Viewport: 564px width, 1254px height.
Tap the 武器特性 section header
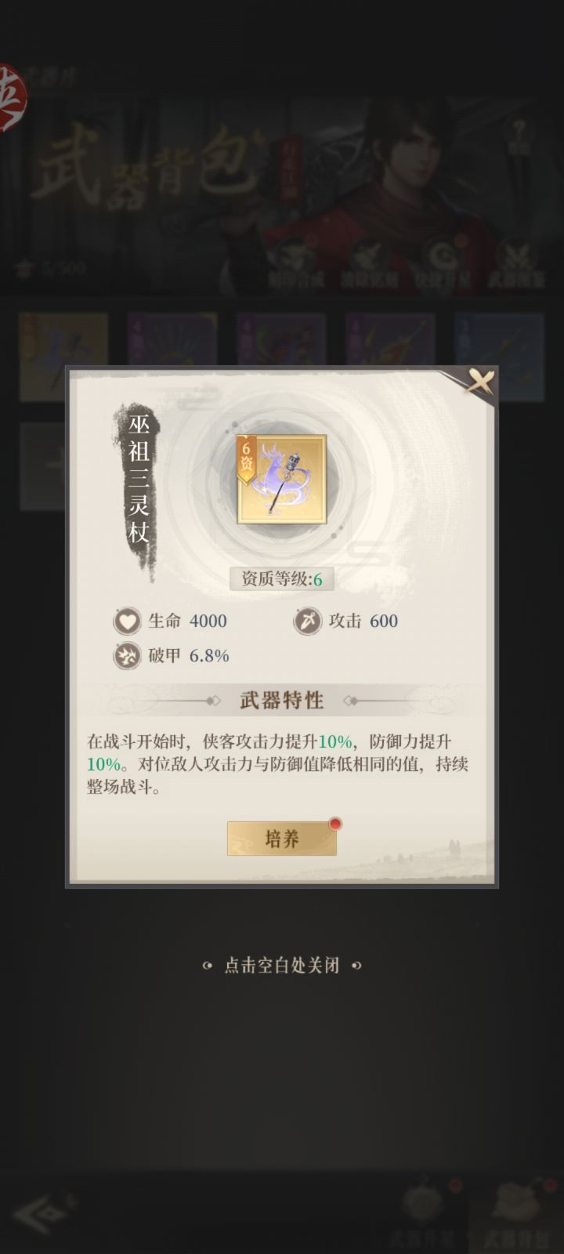[x=282, y=700]
